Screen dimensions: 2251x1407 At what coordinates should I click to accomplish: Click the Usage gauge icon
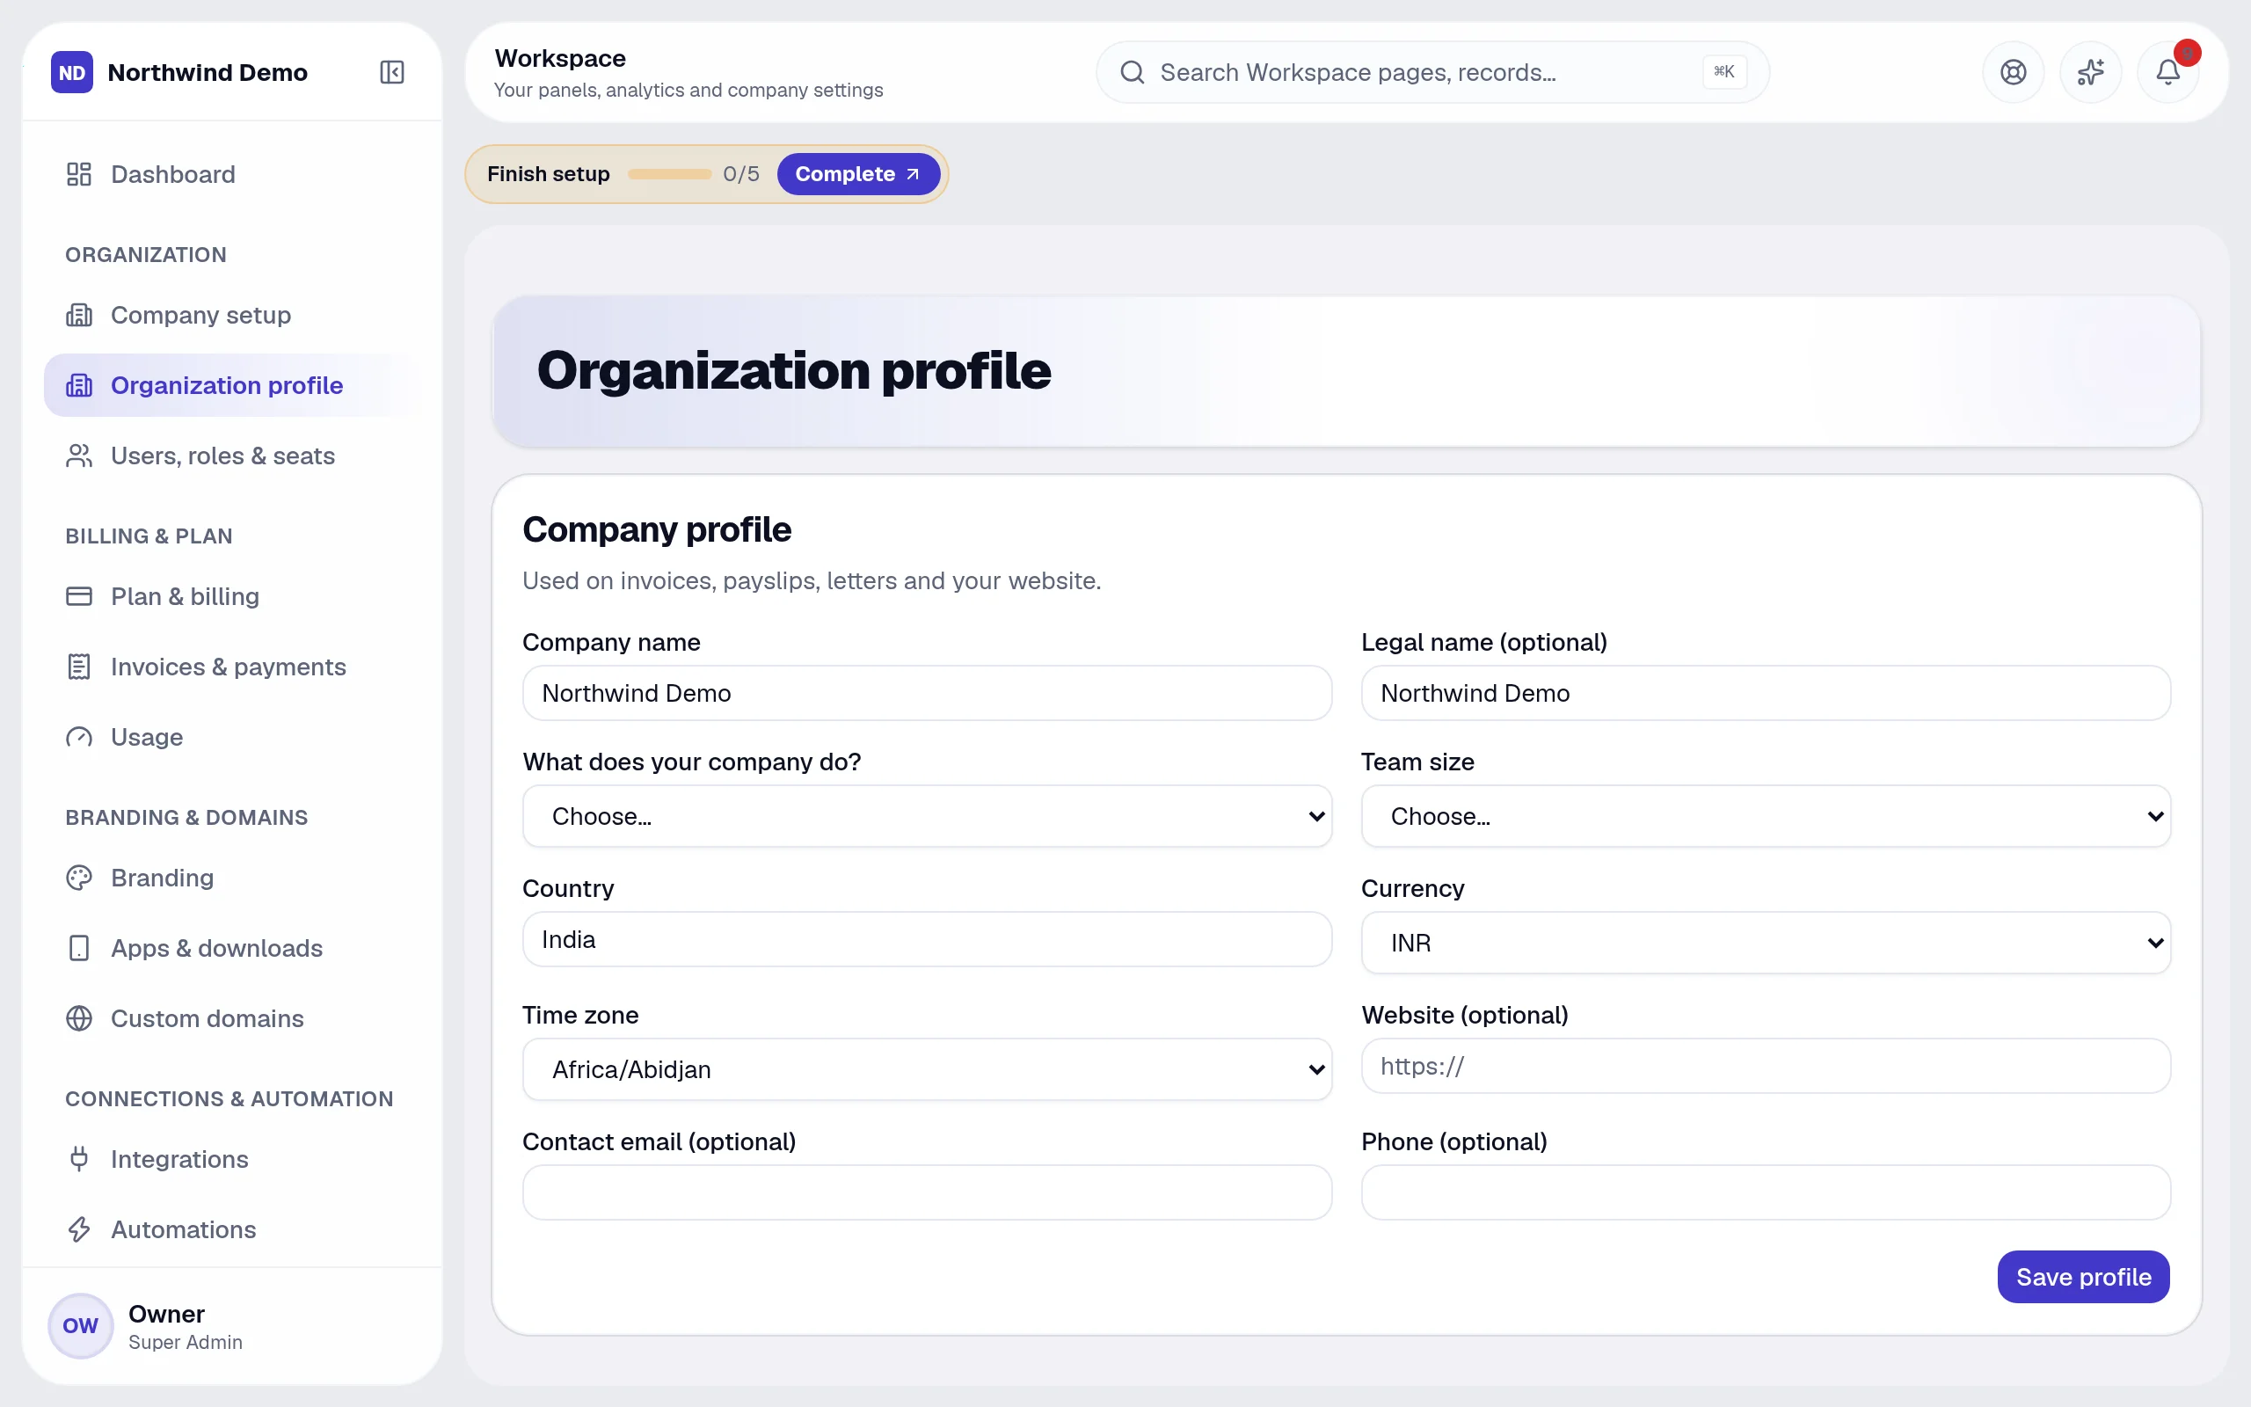point(79,737)
